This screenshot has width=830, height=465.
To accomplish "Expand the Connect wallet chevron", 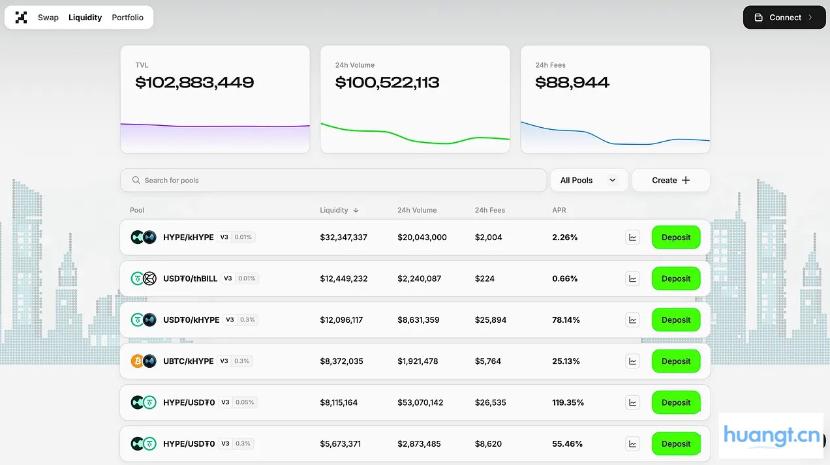I will coord(810,18).
